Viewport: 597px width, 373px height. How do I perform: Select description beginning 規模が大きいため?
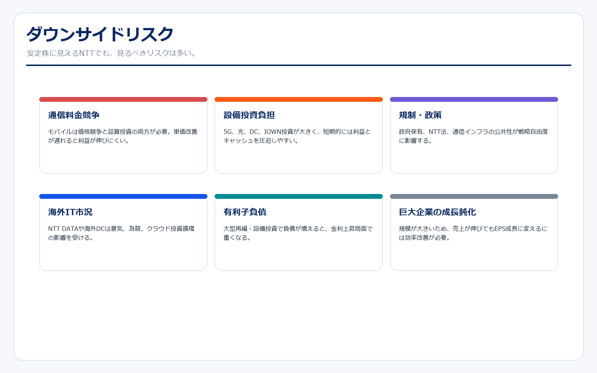tap(473, 233)
